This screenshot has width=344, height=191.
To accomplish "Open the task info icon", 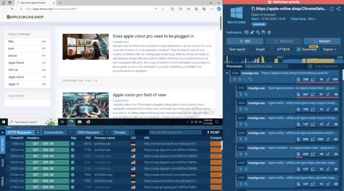I will [x=332, y=9].
